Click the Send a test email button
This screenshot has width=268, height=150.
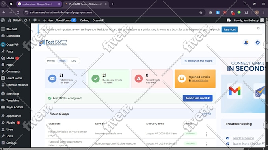pos(197,98)
